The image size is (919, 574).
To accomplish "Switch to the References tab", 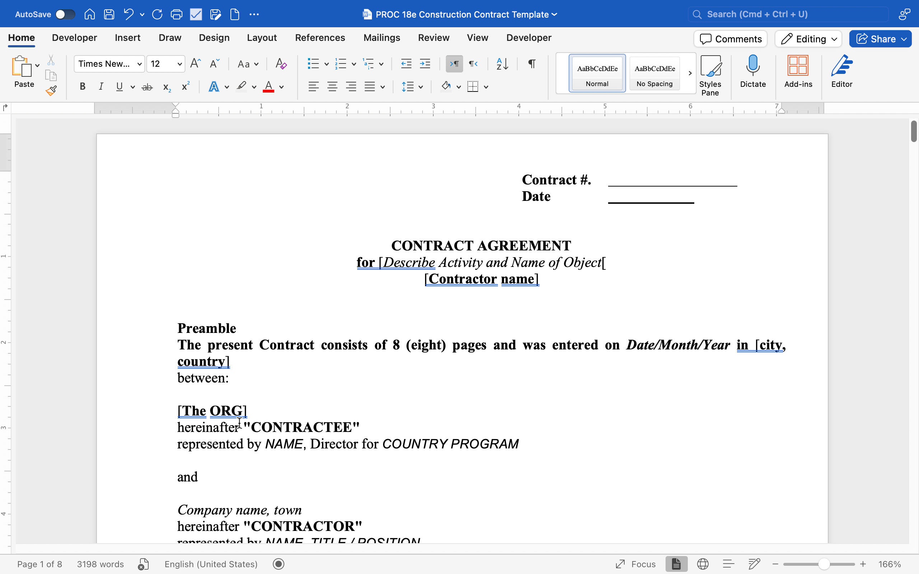I will [x=320, y=38].
